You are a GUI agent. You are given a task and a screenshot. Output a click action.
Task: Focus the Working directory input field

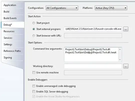click(93, 66)
